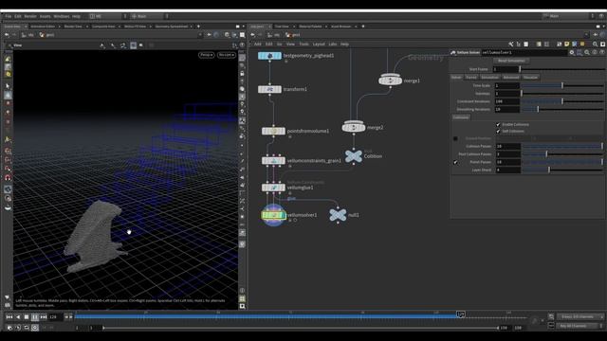
Task: Select the vellumconstraints_grain1 node
Action: 273,160
